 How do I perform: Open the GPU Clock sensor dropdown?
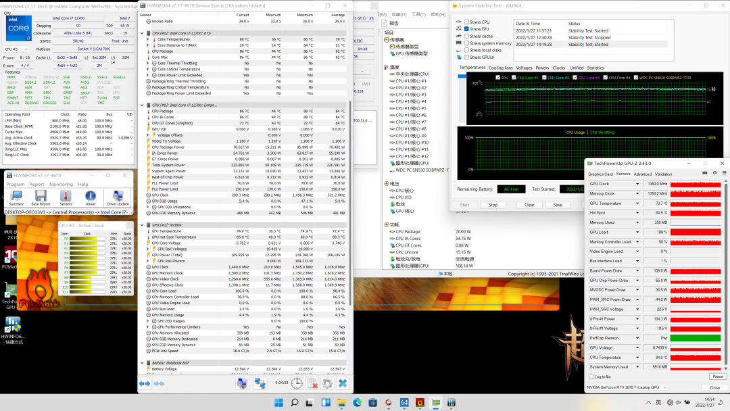click(x=637, y=184)
